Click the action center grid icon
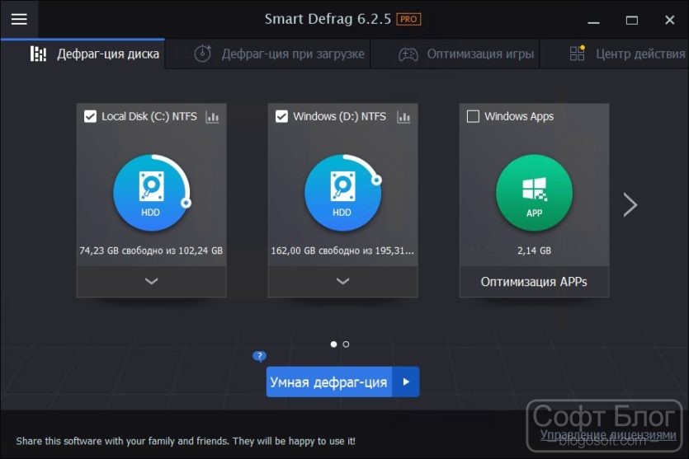The width and height of the screenshot is (689, 459). click(x=578, y=53)
